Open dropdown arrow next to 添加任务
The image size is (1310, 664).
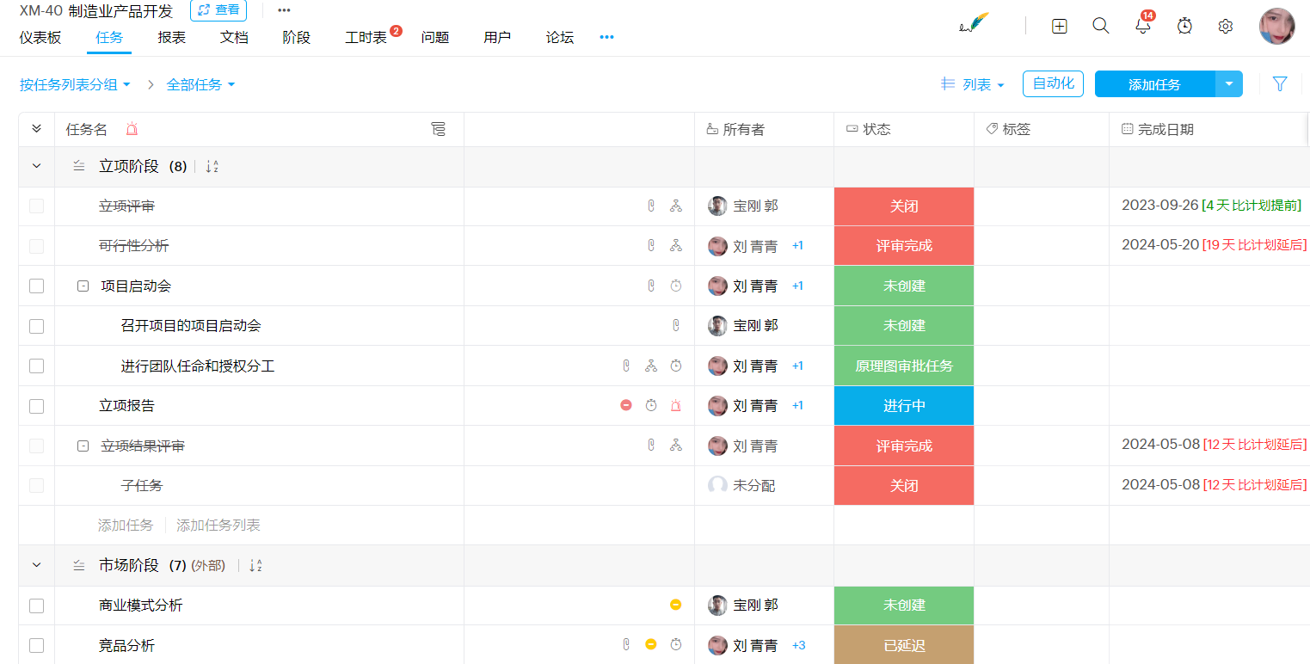[1229, 83]
